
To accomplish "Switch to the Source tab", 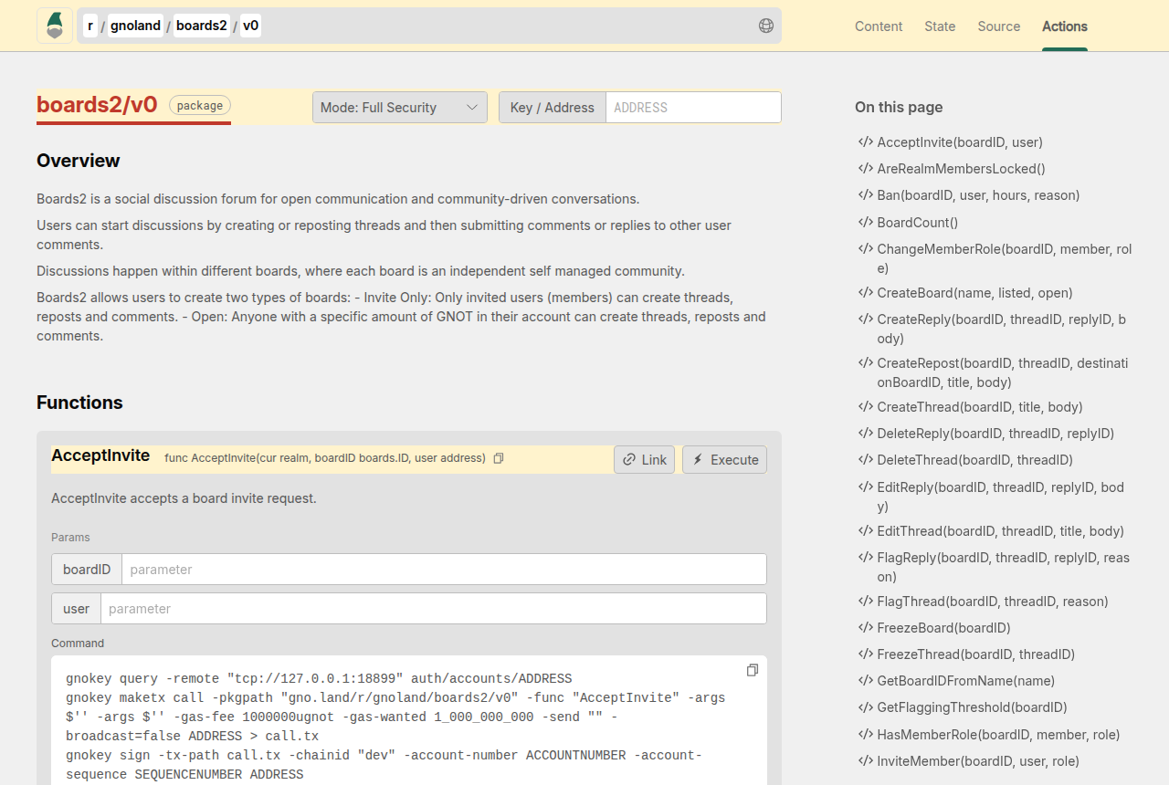I will tap(999, 26).
